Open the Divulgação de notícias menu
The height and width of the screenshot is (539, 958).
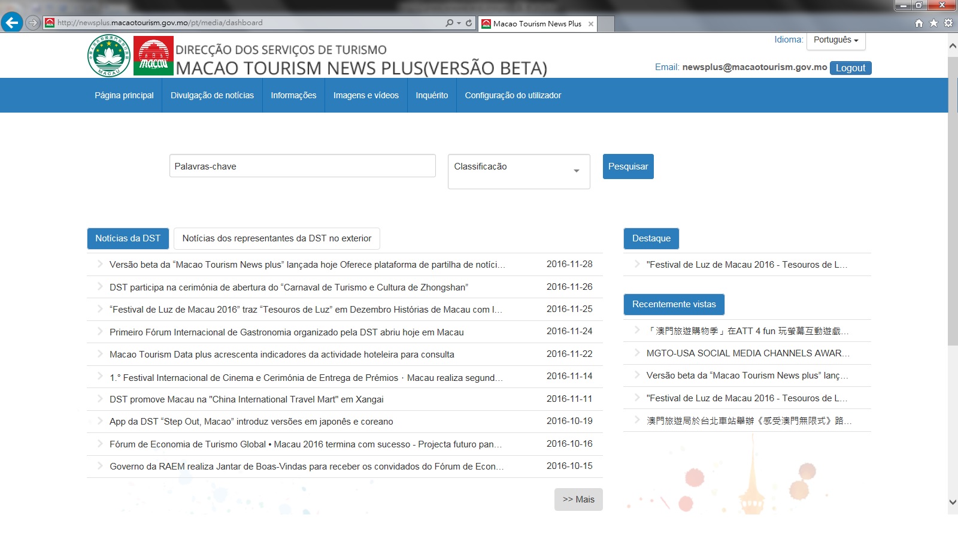pos(212,95)
